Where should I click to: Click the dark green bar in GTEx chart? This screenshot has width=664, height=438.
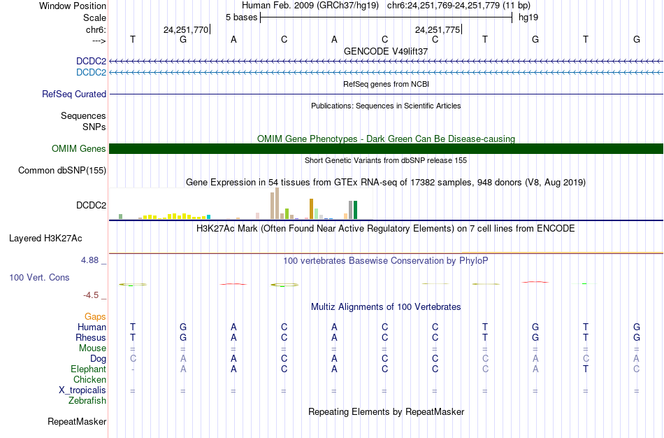(355, 210)
